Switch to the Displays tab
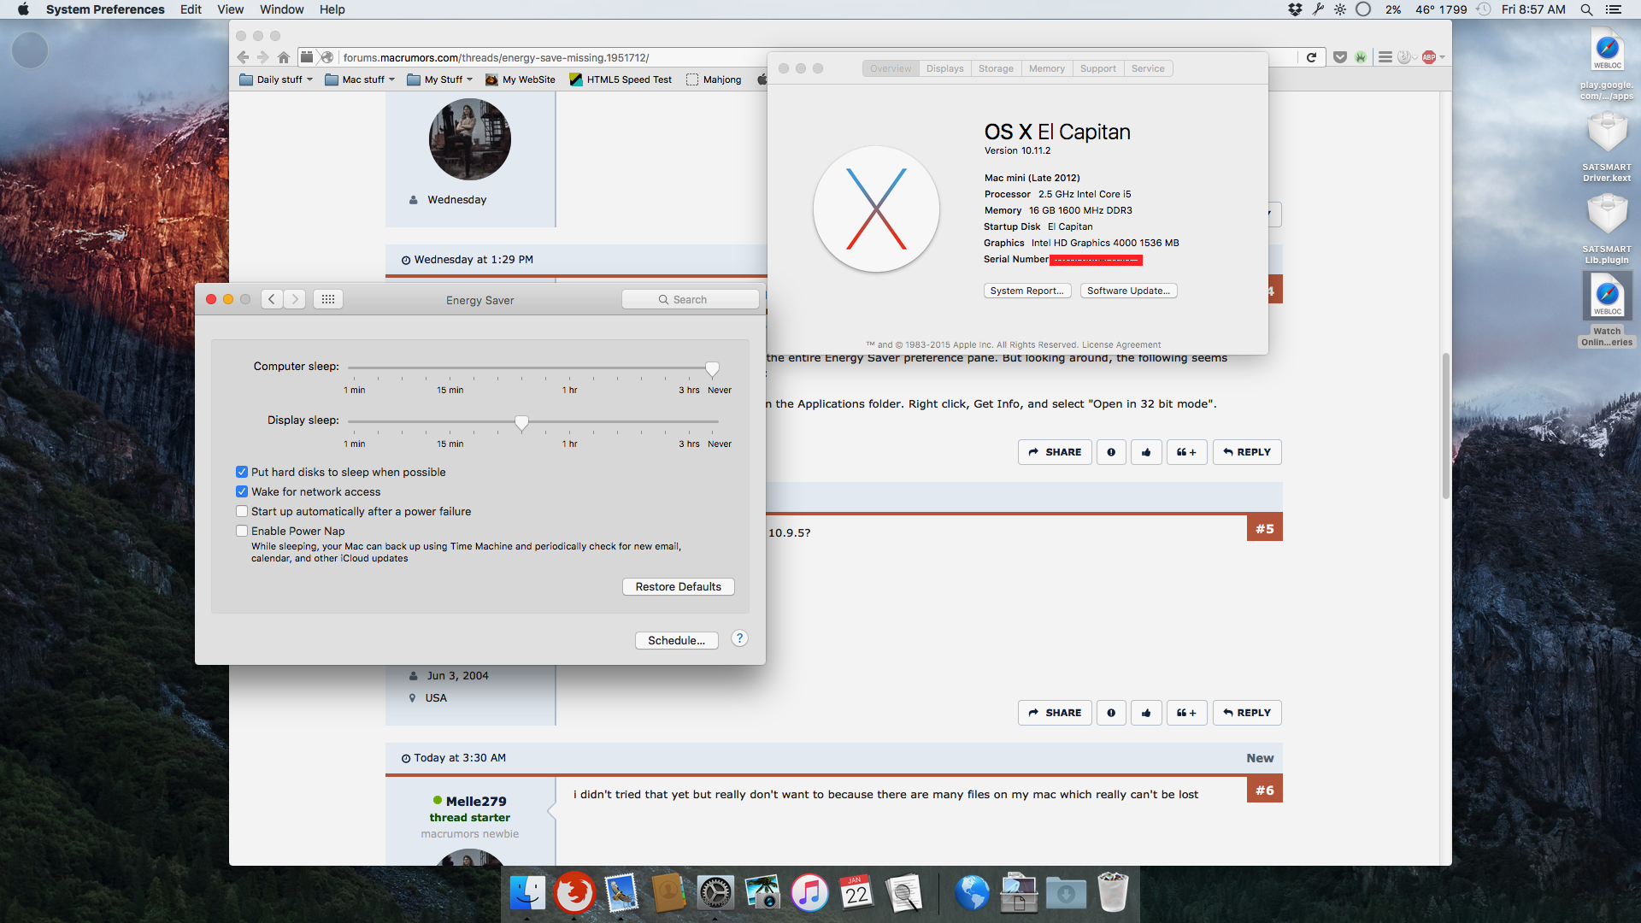 tap(944, 68)
